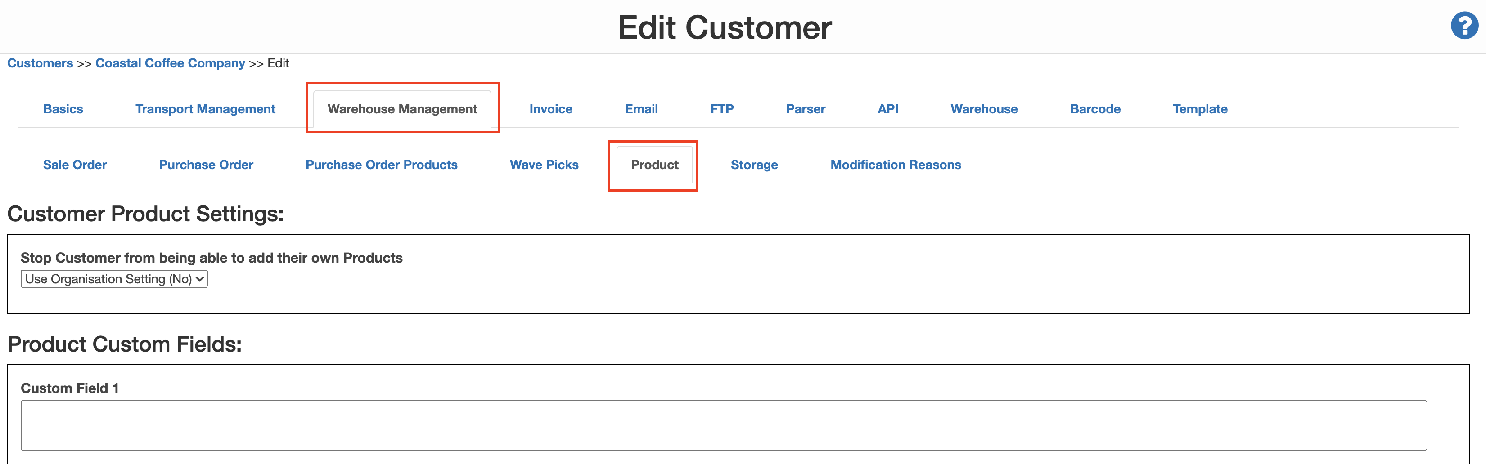Select the Warehouse Management tab
1486x464 pixels.
[402, 108]
